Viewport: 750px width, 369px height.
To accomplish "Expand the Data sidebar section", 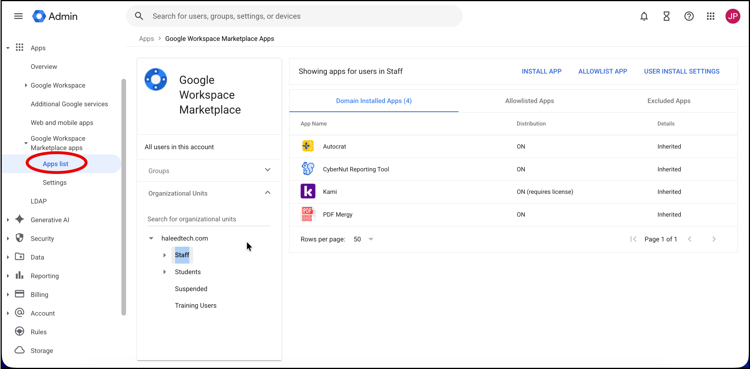I will [x=8, y=257].
